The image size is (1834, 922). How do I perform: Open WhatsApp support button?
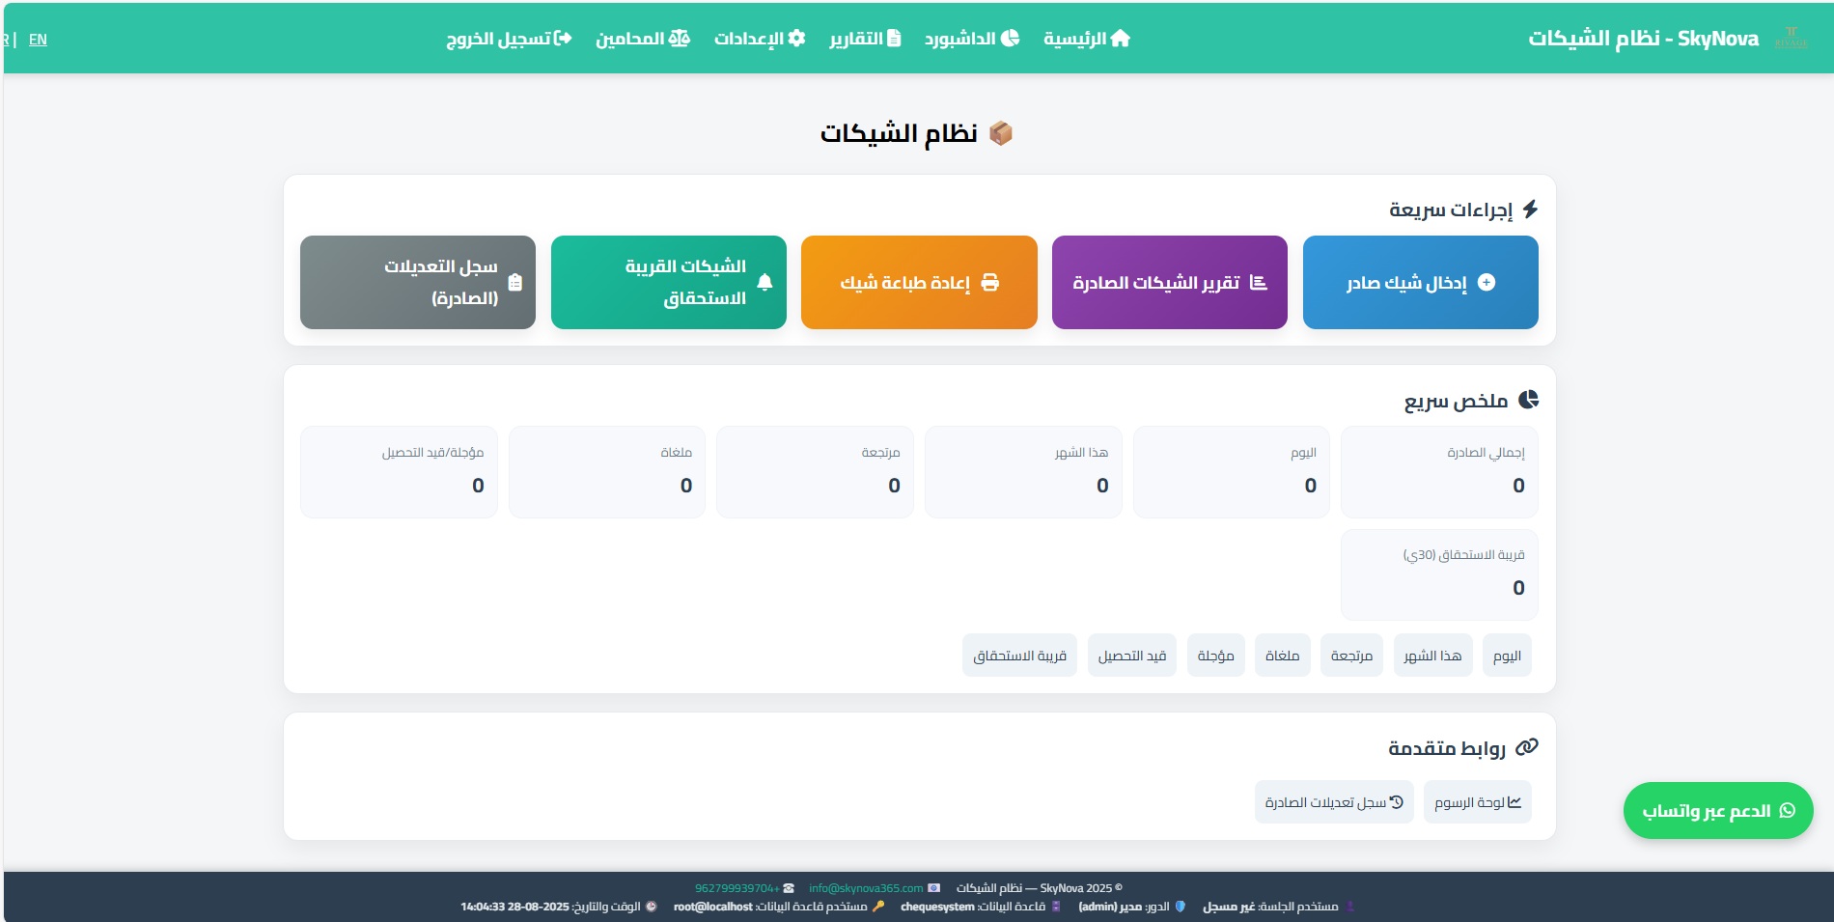(1717, 811)
